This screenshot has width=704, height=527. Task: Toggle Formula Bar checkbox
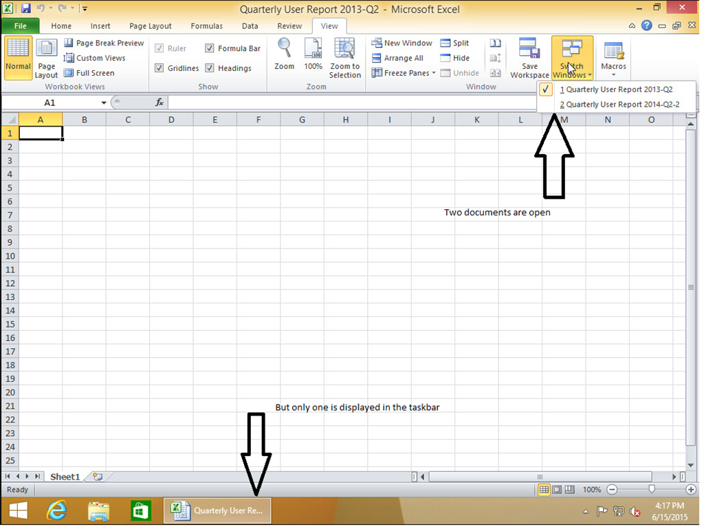click(x=209, y=48)
